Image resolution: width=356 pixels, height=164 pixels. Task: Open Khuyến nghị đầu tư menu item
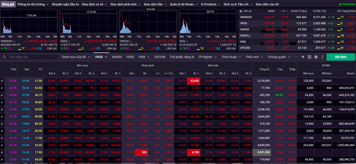65,4
